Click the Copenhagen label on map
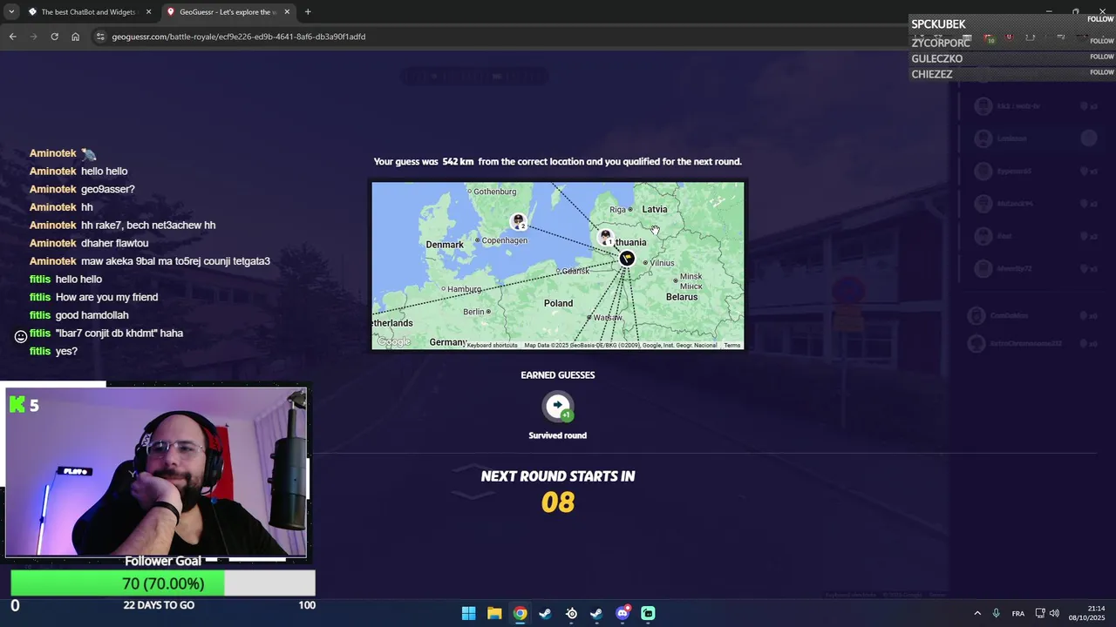The width and height of the screenshot is (1116, 627). coord(504,240)
